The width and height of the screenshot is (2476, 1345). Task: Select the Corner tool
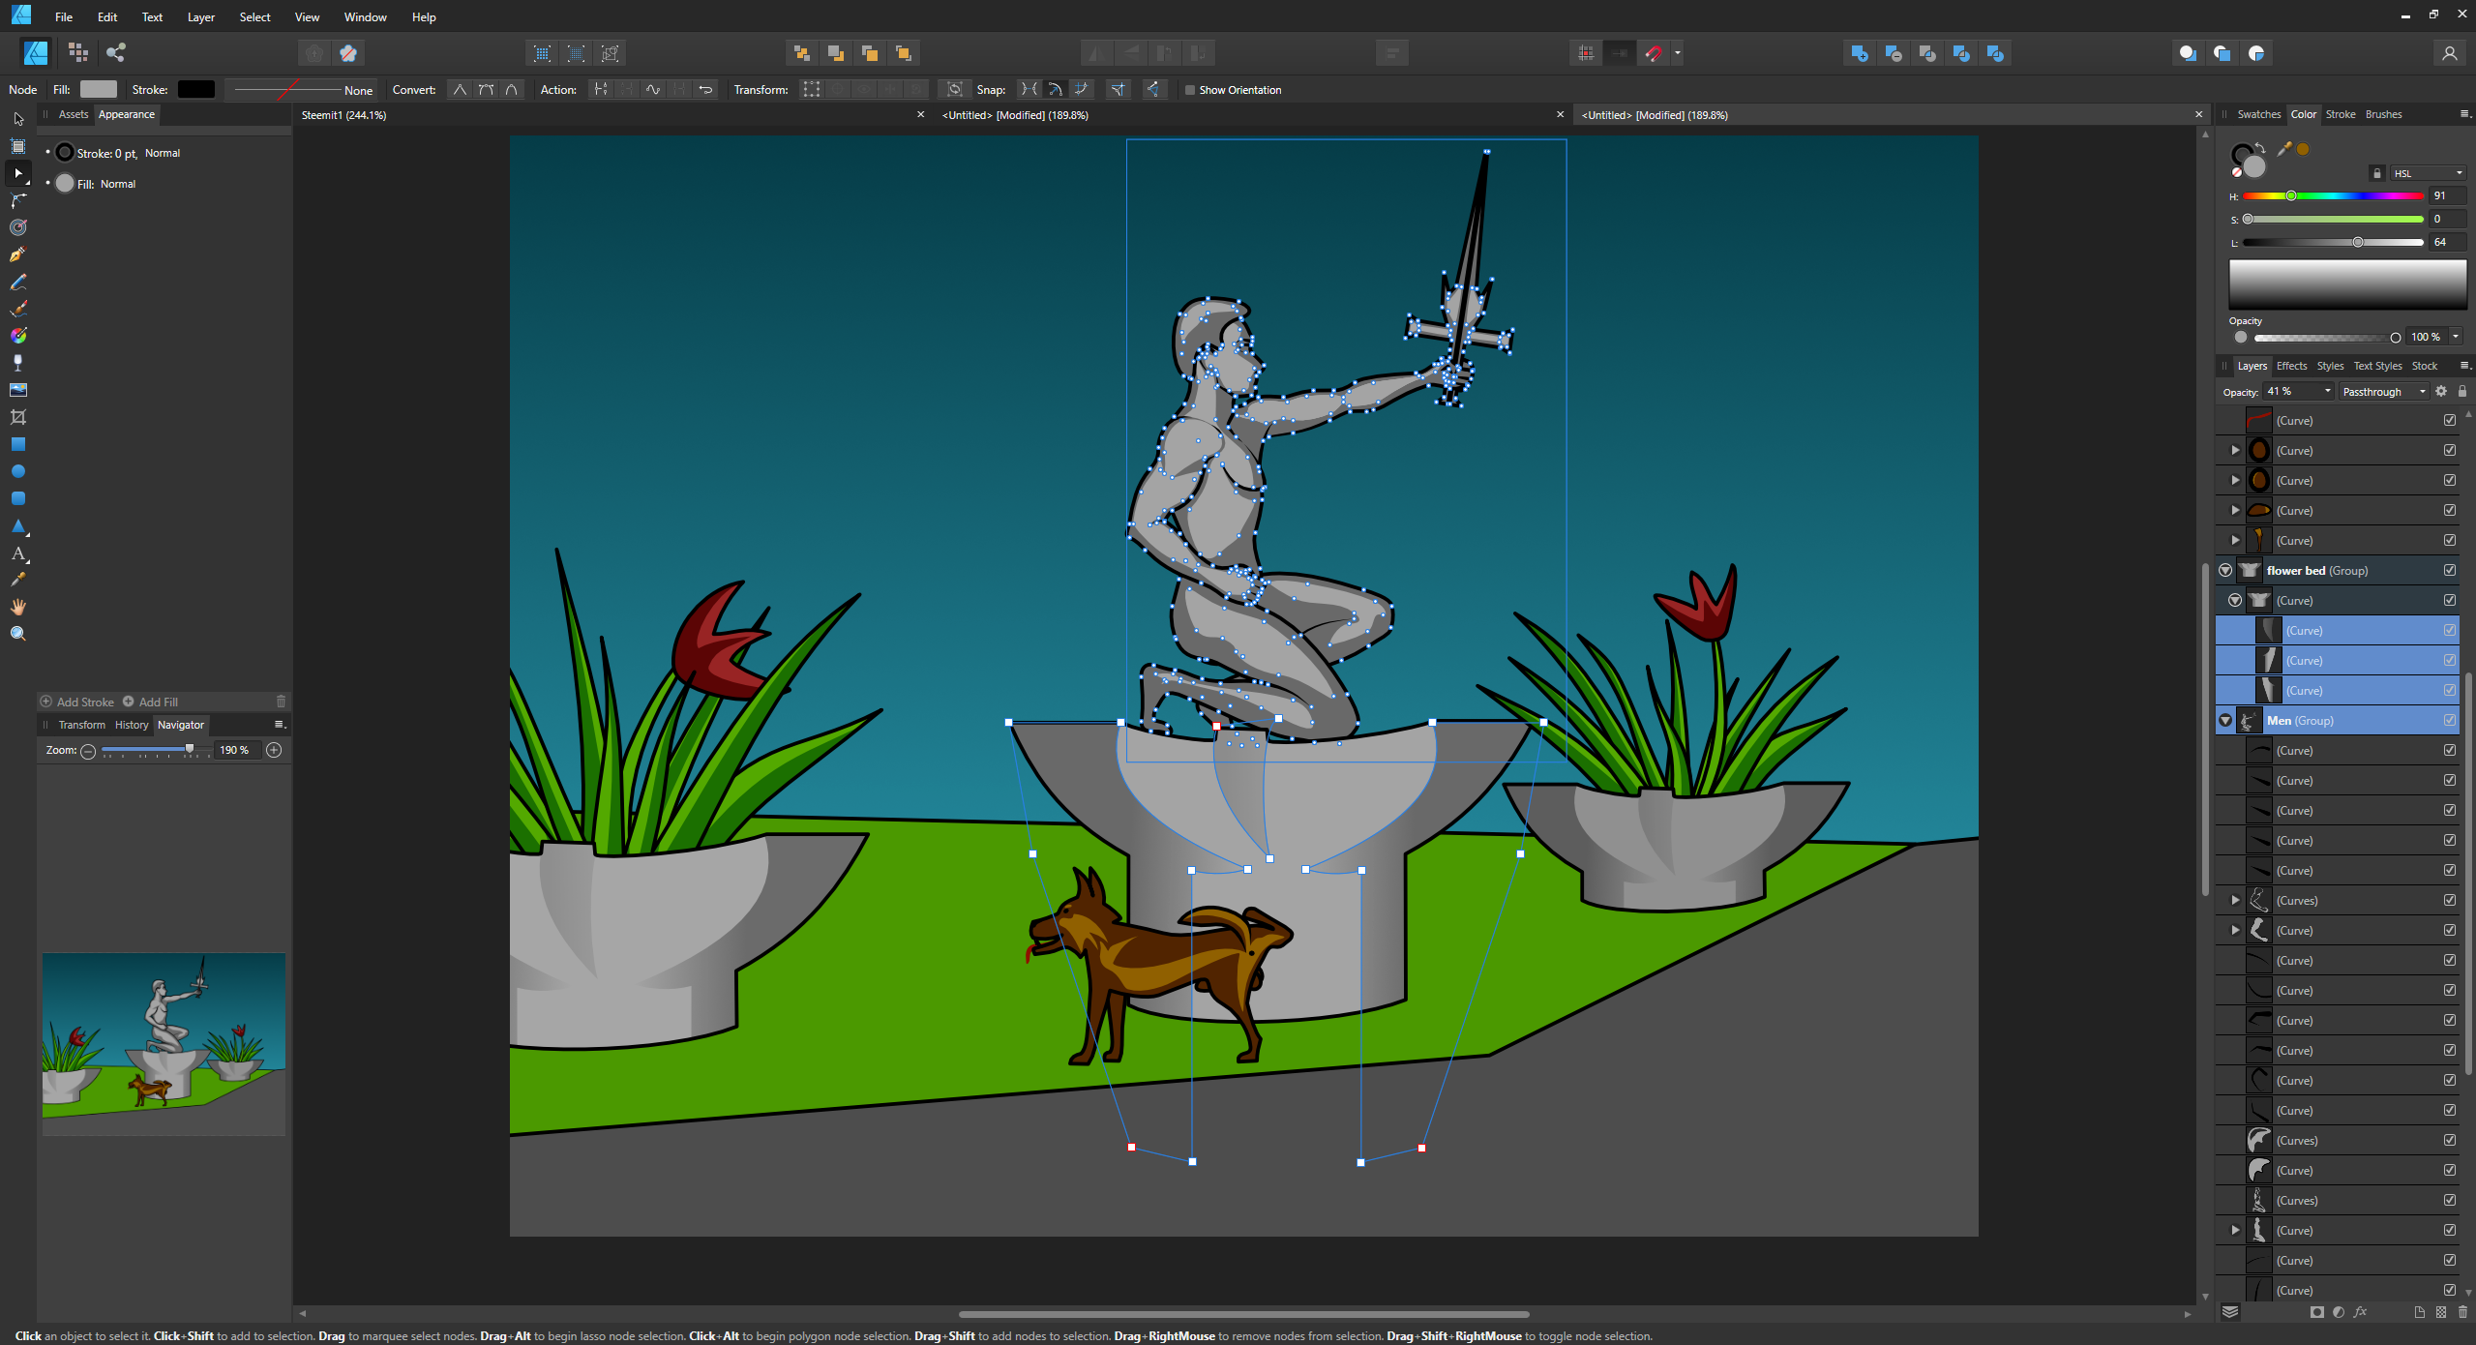pyautogui.click(x=17, y=200)
